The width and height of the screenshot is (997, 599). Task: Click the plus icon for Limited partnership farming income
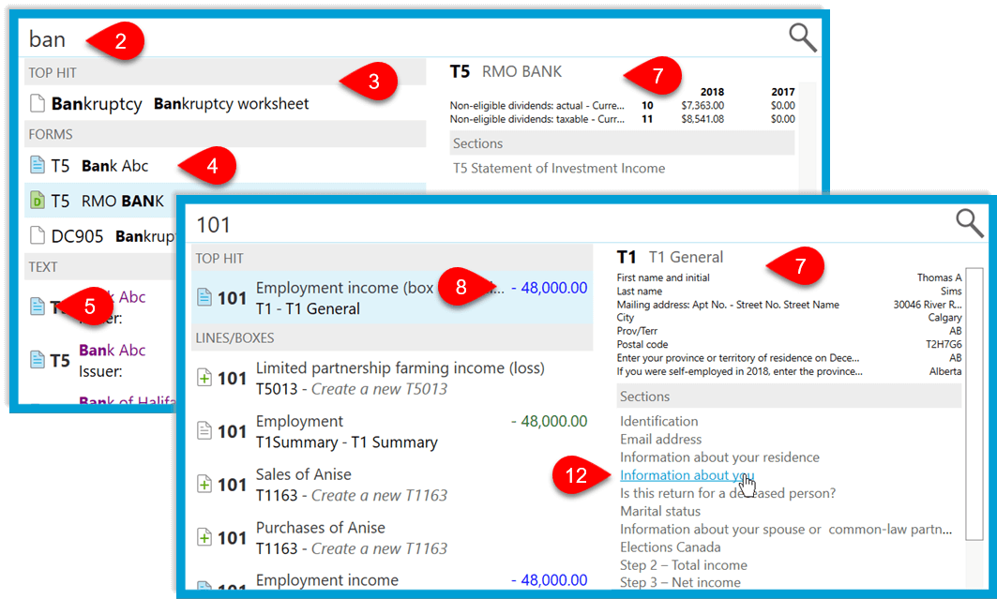coord(204,378)
